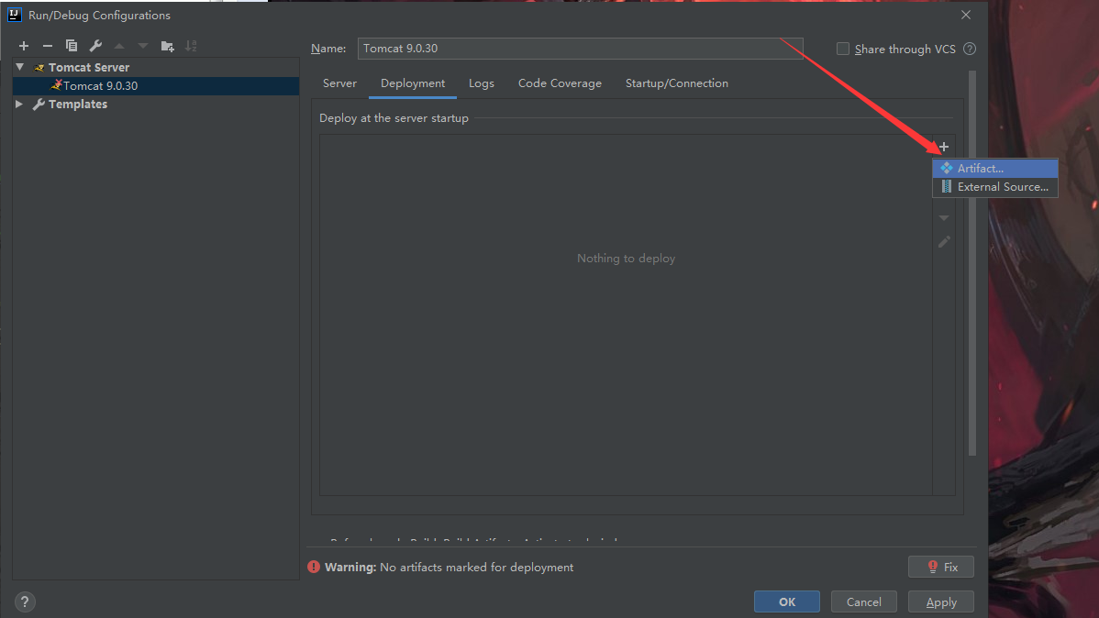Open help icon next to Share through VCS
The image size is (1099, 618).
970,49
